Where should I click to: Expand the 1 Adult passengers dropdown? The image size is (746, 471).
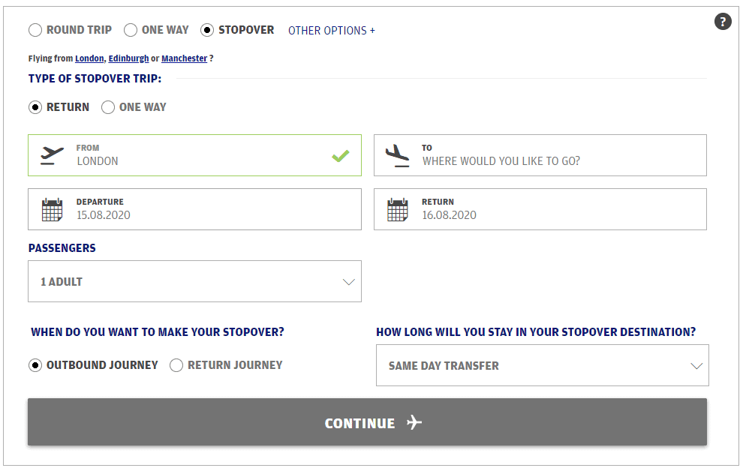[194, 281]
